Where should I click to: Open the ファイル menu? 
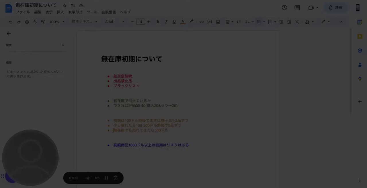pyautogui.click(x=23, y=12)
